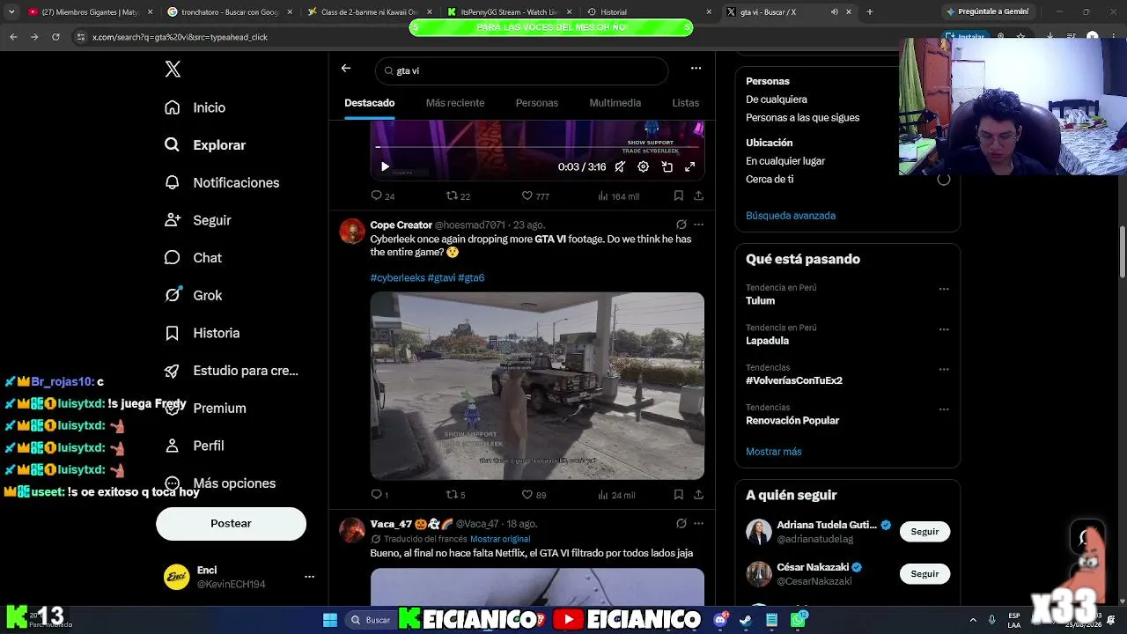
Task: Reply to the post with 24 replies
Action: tap(382, 195)
